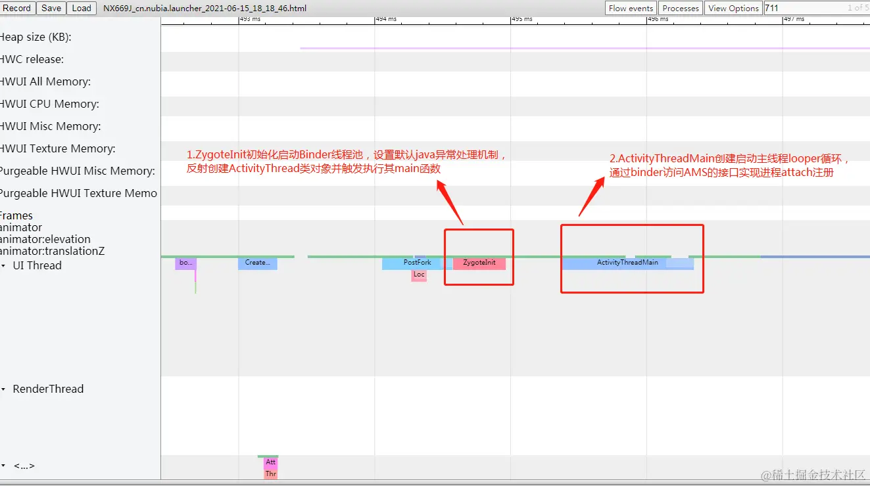870x486 pixels.
Task: Select the ActivityThreadMain slice
Action: pos(627,263)
